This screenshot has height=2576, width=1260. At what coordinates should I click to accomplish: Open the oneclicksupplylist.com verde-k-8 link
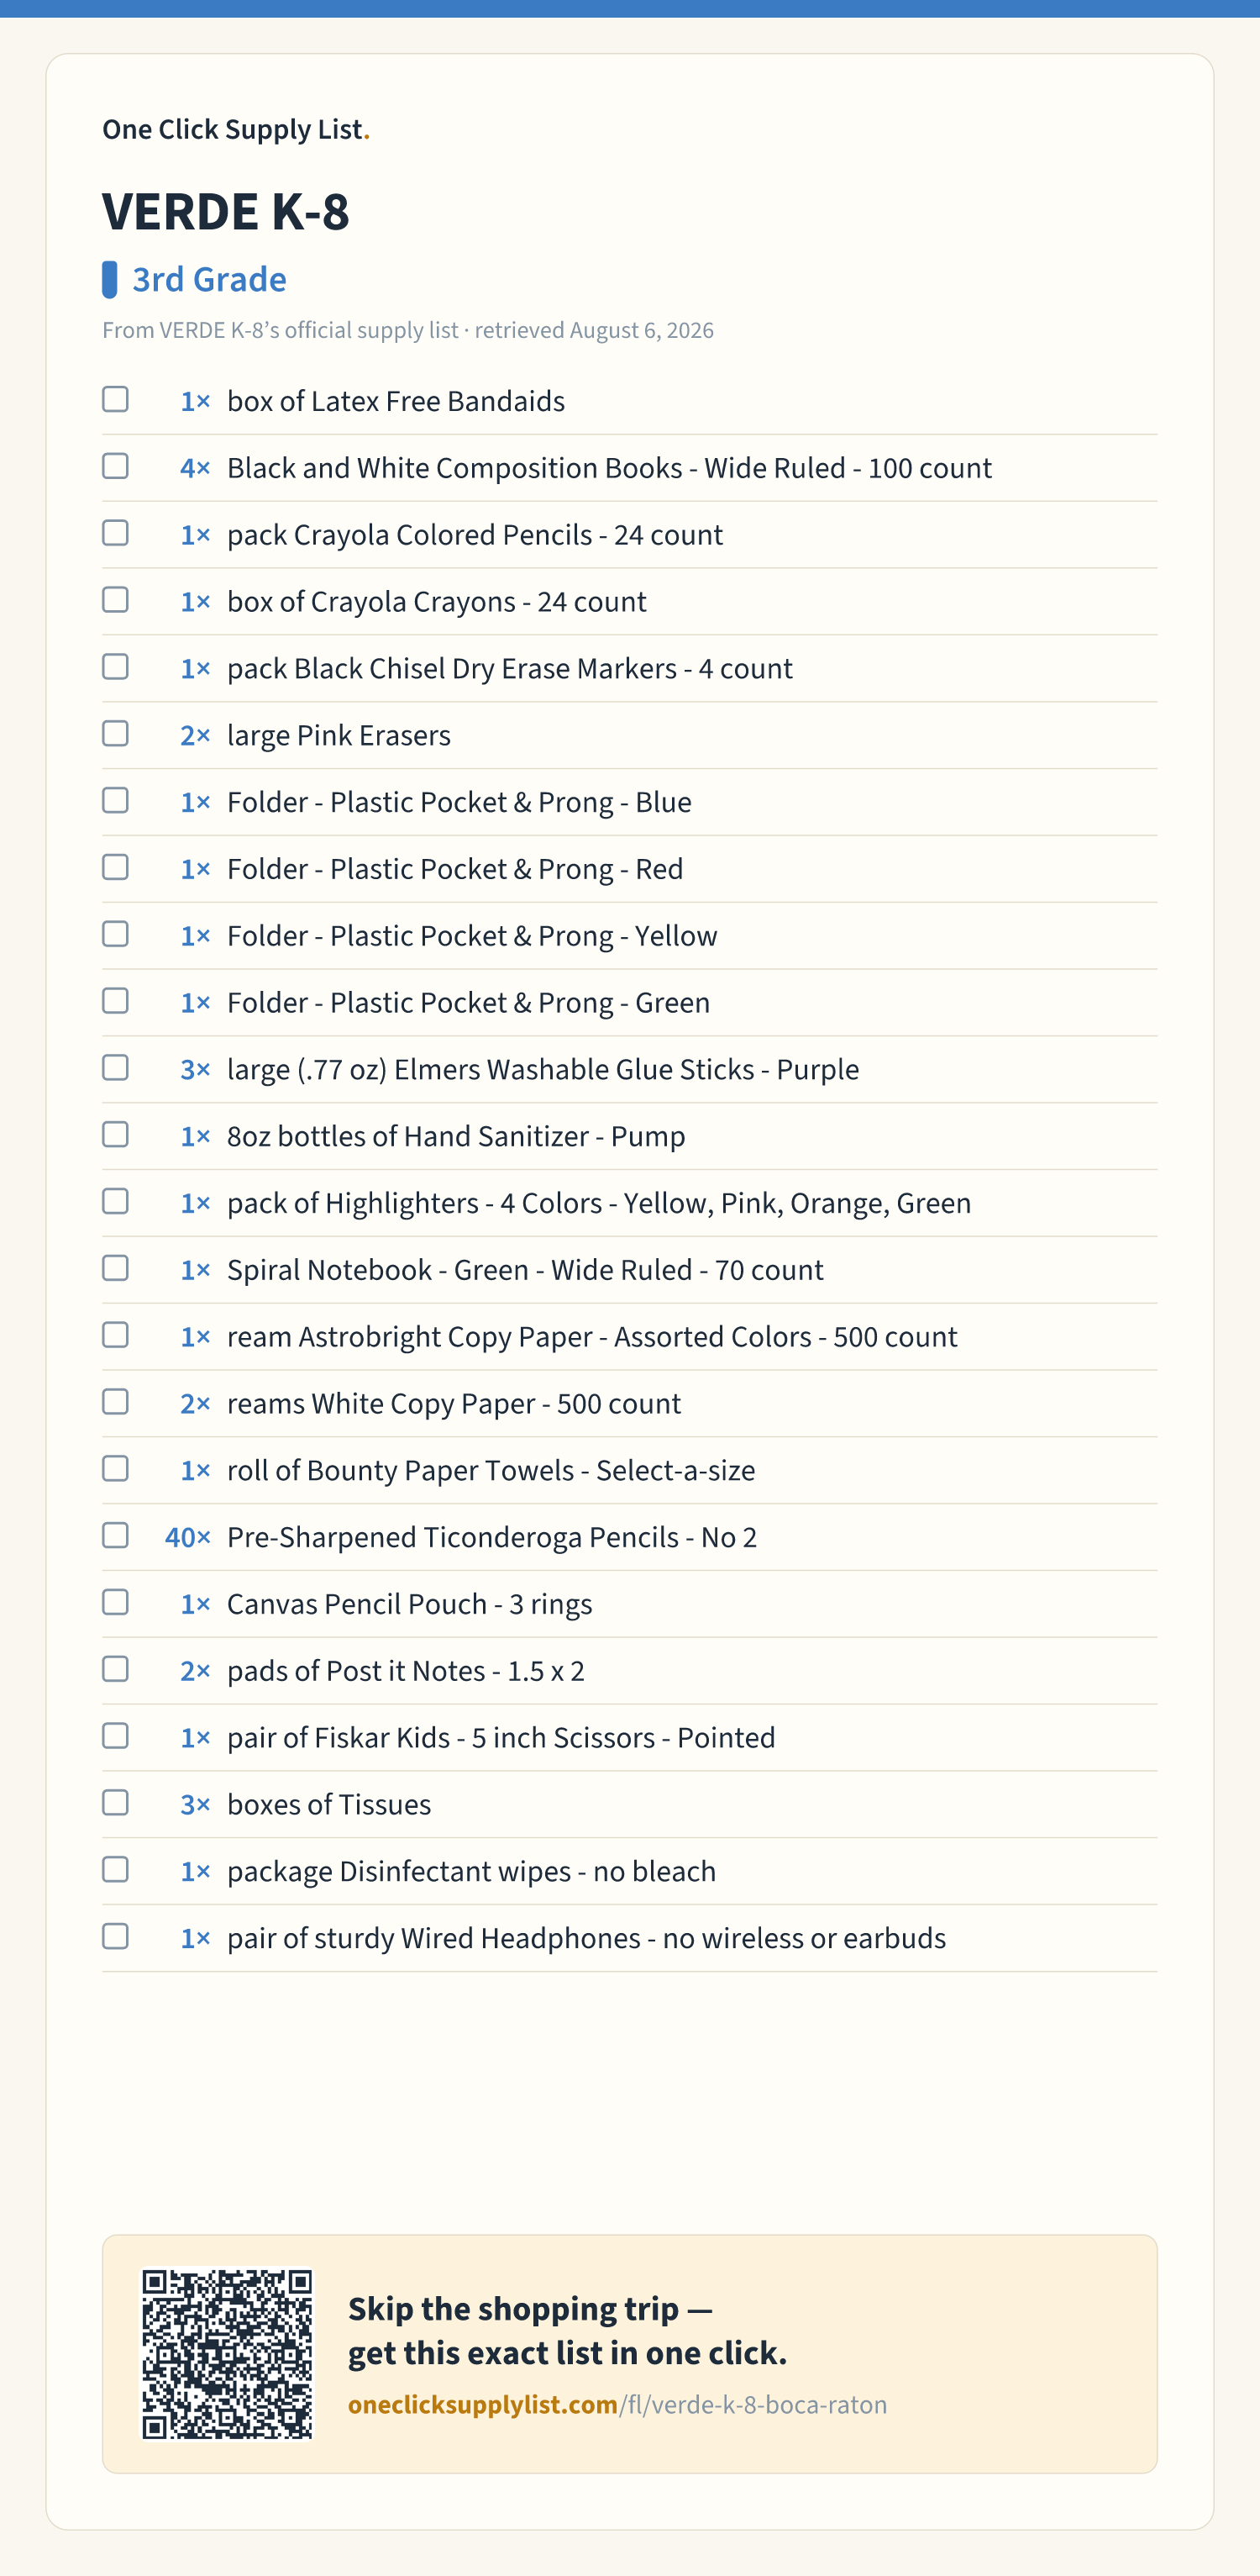click(617, 2404)
